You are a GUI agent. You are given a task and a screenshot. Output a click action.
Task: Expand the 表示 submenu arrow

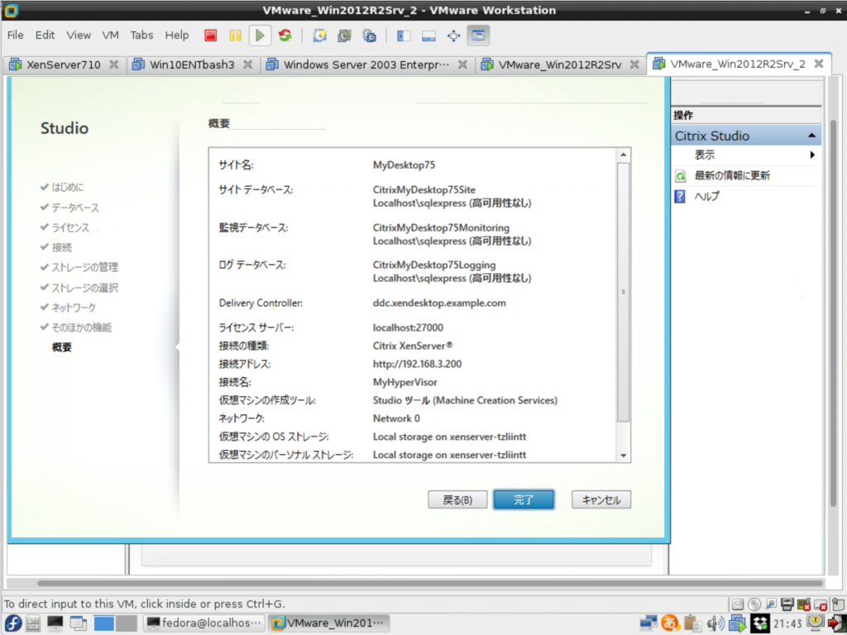tap(812, 155)
